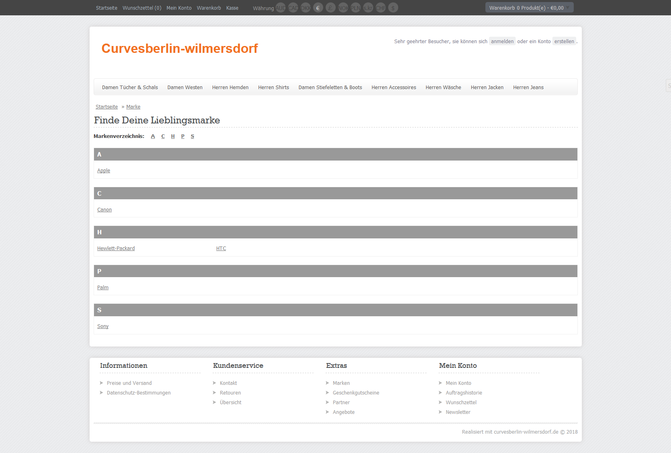Open Wunschzettel (0) in top bar
671x453 pixels.
click(x=142, y=8)
